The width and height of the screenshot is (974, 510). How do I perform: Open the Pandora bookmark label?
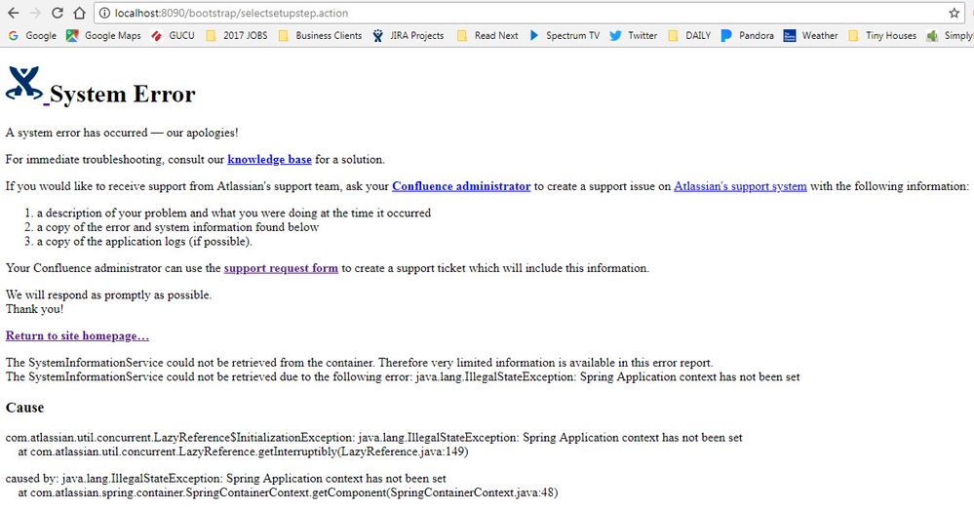click(x=756, y=35)
